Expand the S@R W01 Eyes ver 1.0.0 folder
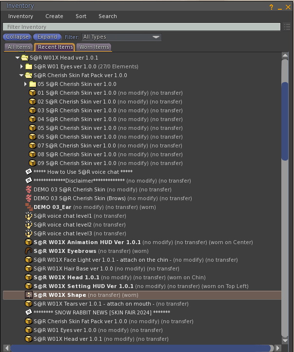The image size is (294, 352). pyautogui.click(x=21, y=66)
